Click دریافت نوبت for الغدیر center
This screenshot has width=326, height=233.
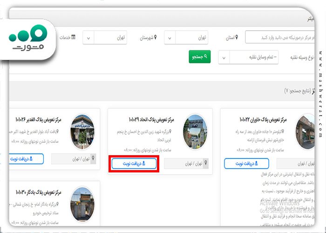click(x=26, y=159)
